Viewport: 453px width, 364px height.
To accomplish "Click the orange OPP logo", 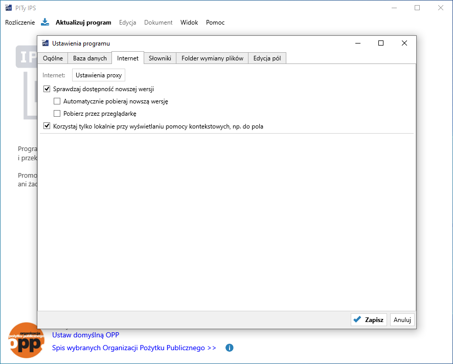I will click(x=26, y=341).
